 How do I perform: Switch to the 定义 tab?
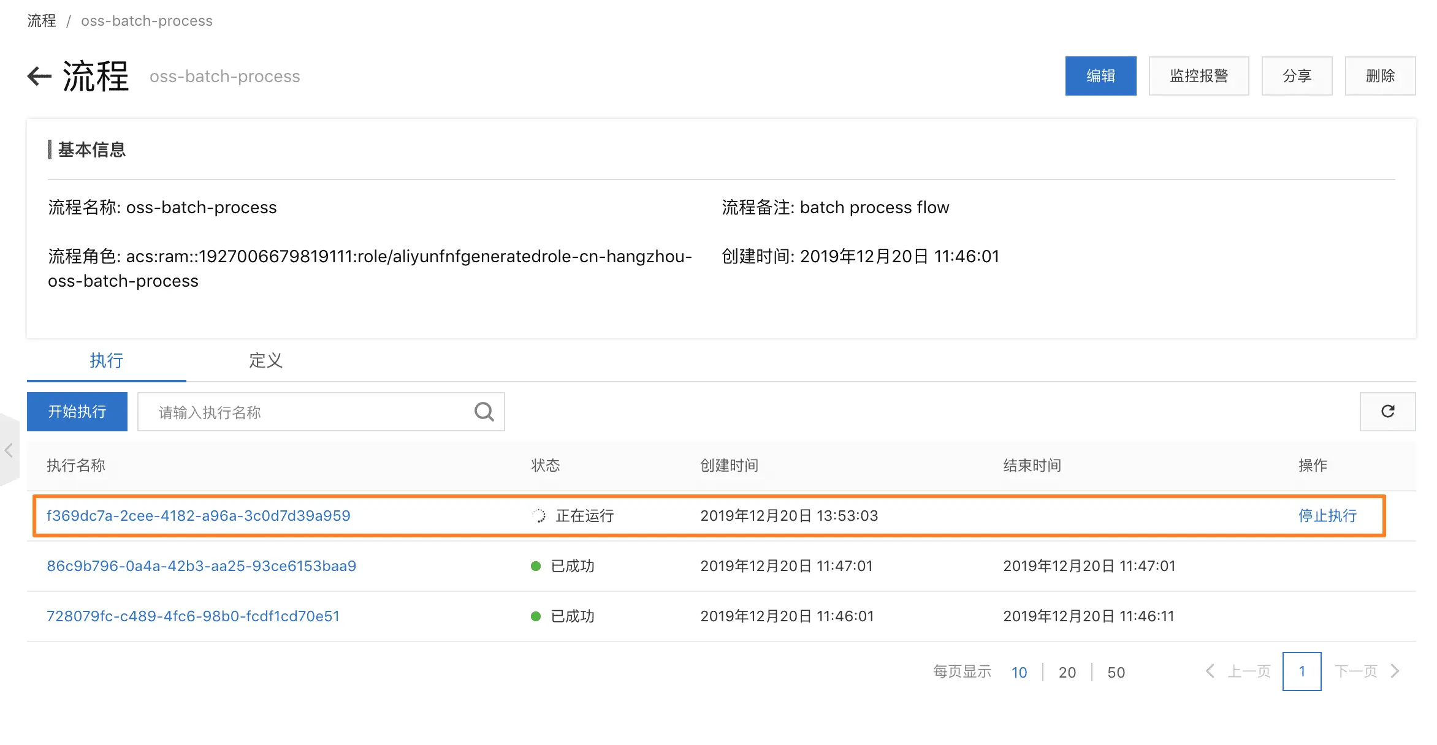coord(265,360)
